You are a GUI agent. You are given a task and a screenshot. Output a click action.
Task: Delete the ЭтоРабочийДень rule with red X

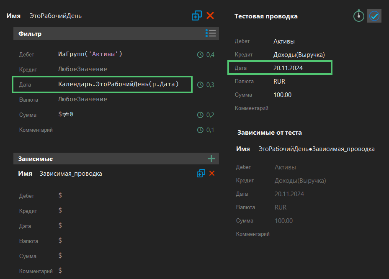[210, 16]
